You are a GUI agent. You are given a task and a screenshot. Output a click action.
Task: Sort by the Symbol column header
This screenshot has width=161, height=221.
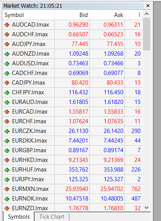tap(29, 15)
